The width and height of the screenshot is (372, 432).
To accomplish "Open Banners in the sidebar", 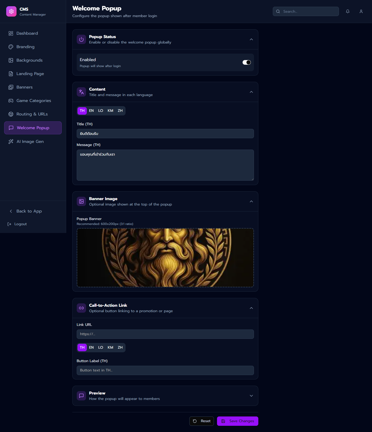I will (33, 87).
